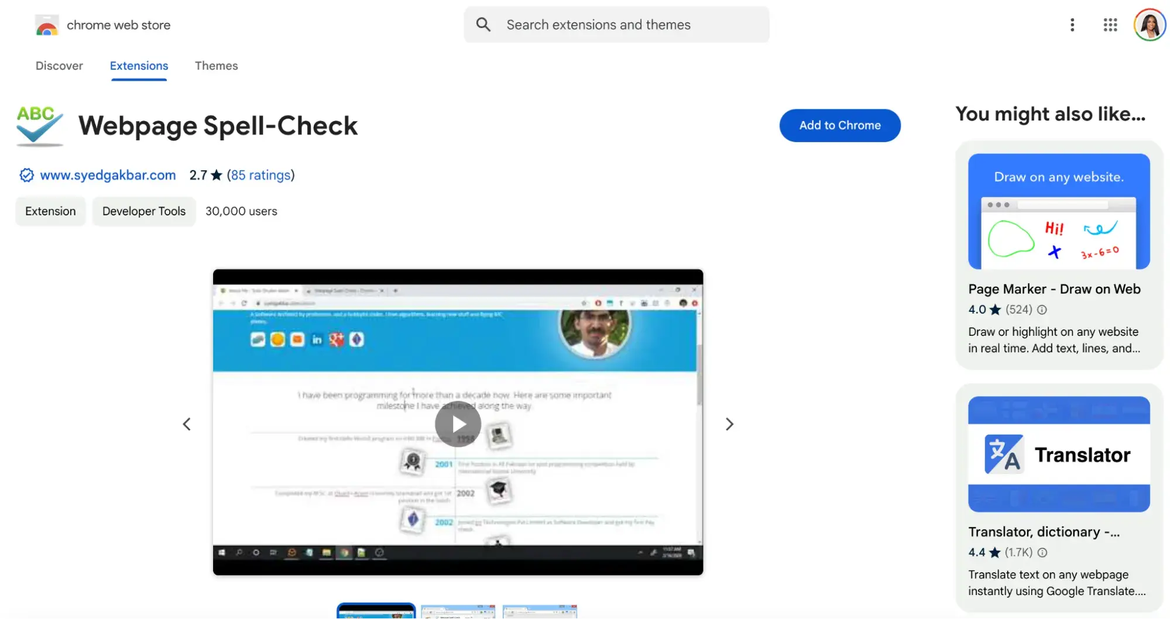Viewport: 1170px width, 619px height.
Task: Click the Webpage Spell-Check ABC logo
Action: tap(39, 125)
